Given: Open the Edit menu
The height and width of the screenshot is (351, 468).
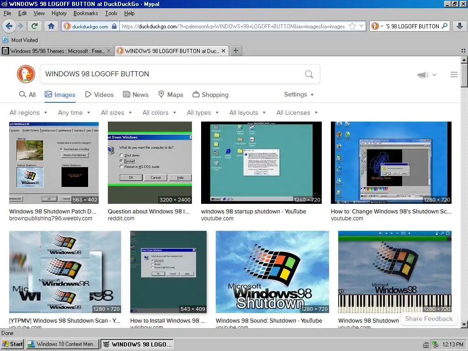Looking at the screenshot, I should tap(22, 13).
